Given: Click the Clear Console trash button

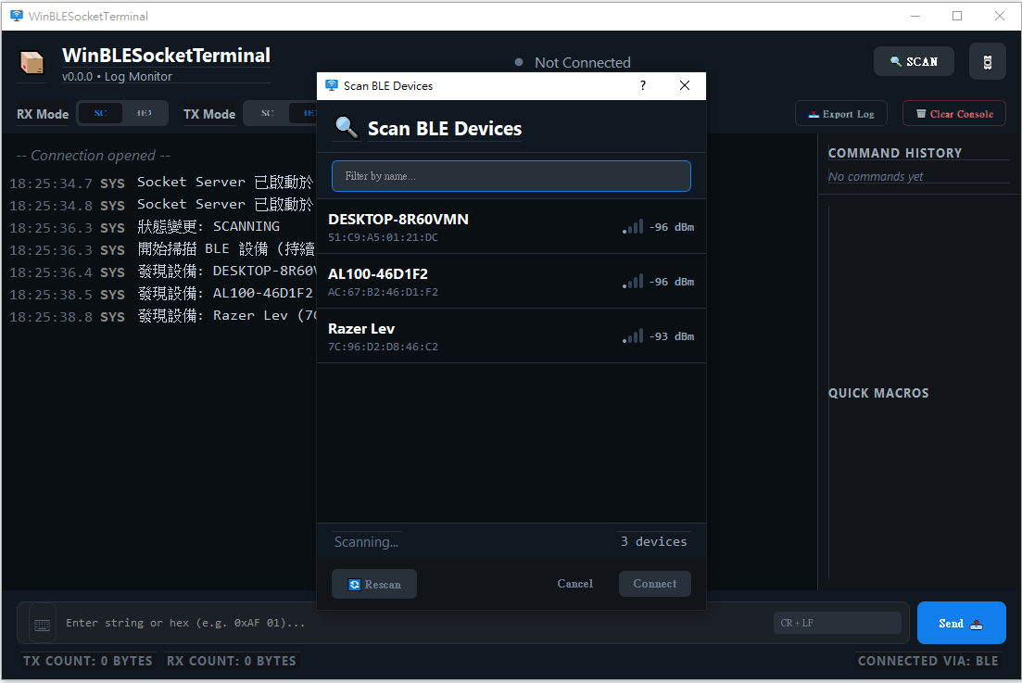Looking at the screenshot, I should pos(953,114).
